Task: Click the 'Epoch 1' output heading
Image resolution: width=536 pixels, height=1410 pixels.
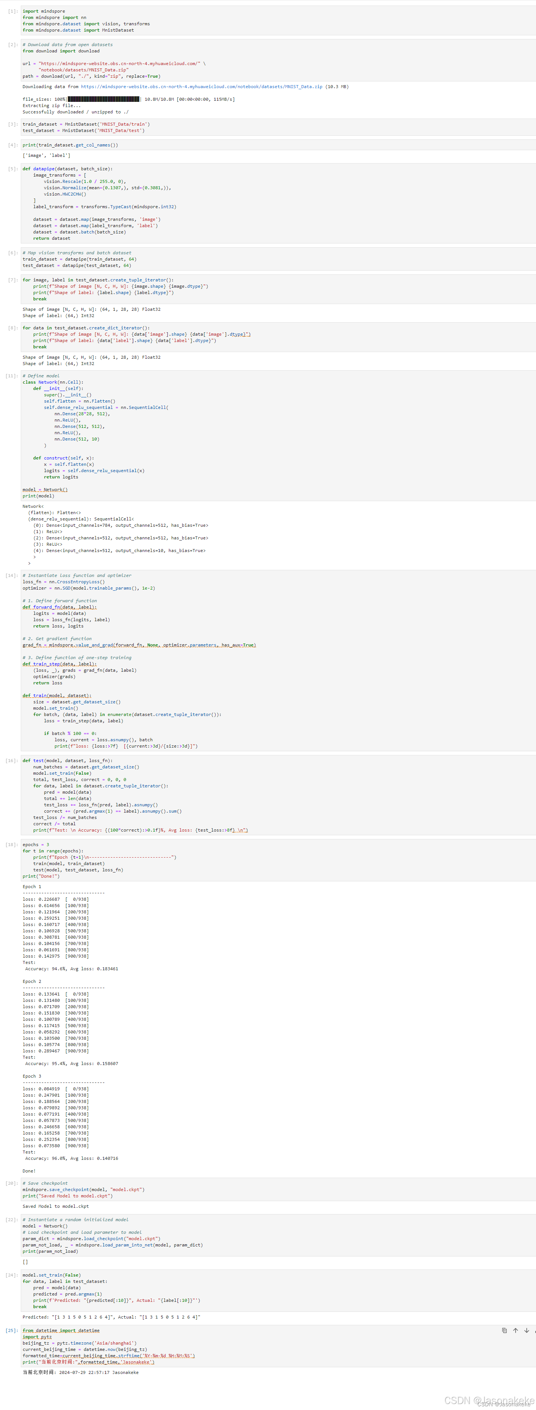Action: (x=32, y=887)
